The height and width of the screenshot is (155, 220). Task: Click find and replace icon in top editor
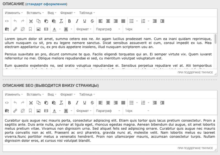point(7,29)
